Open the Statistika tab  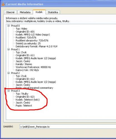(53, 12)
